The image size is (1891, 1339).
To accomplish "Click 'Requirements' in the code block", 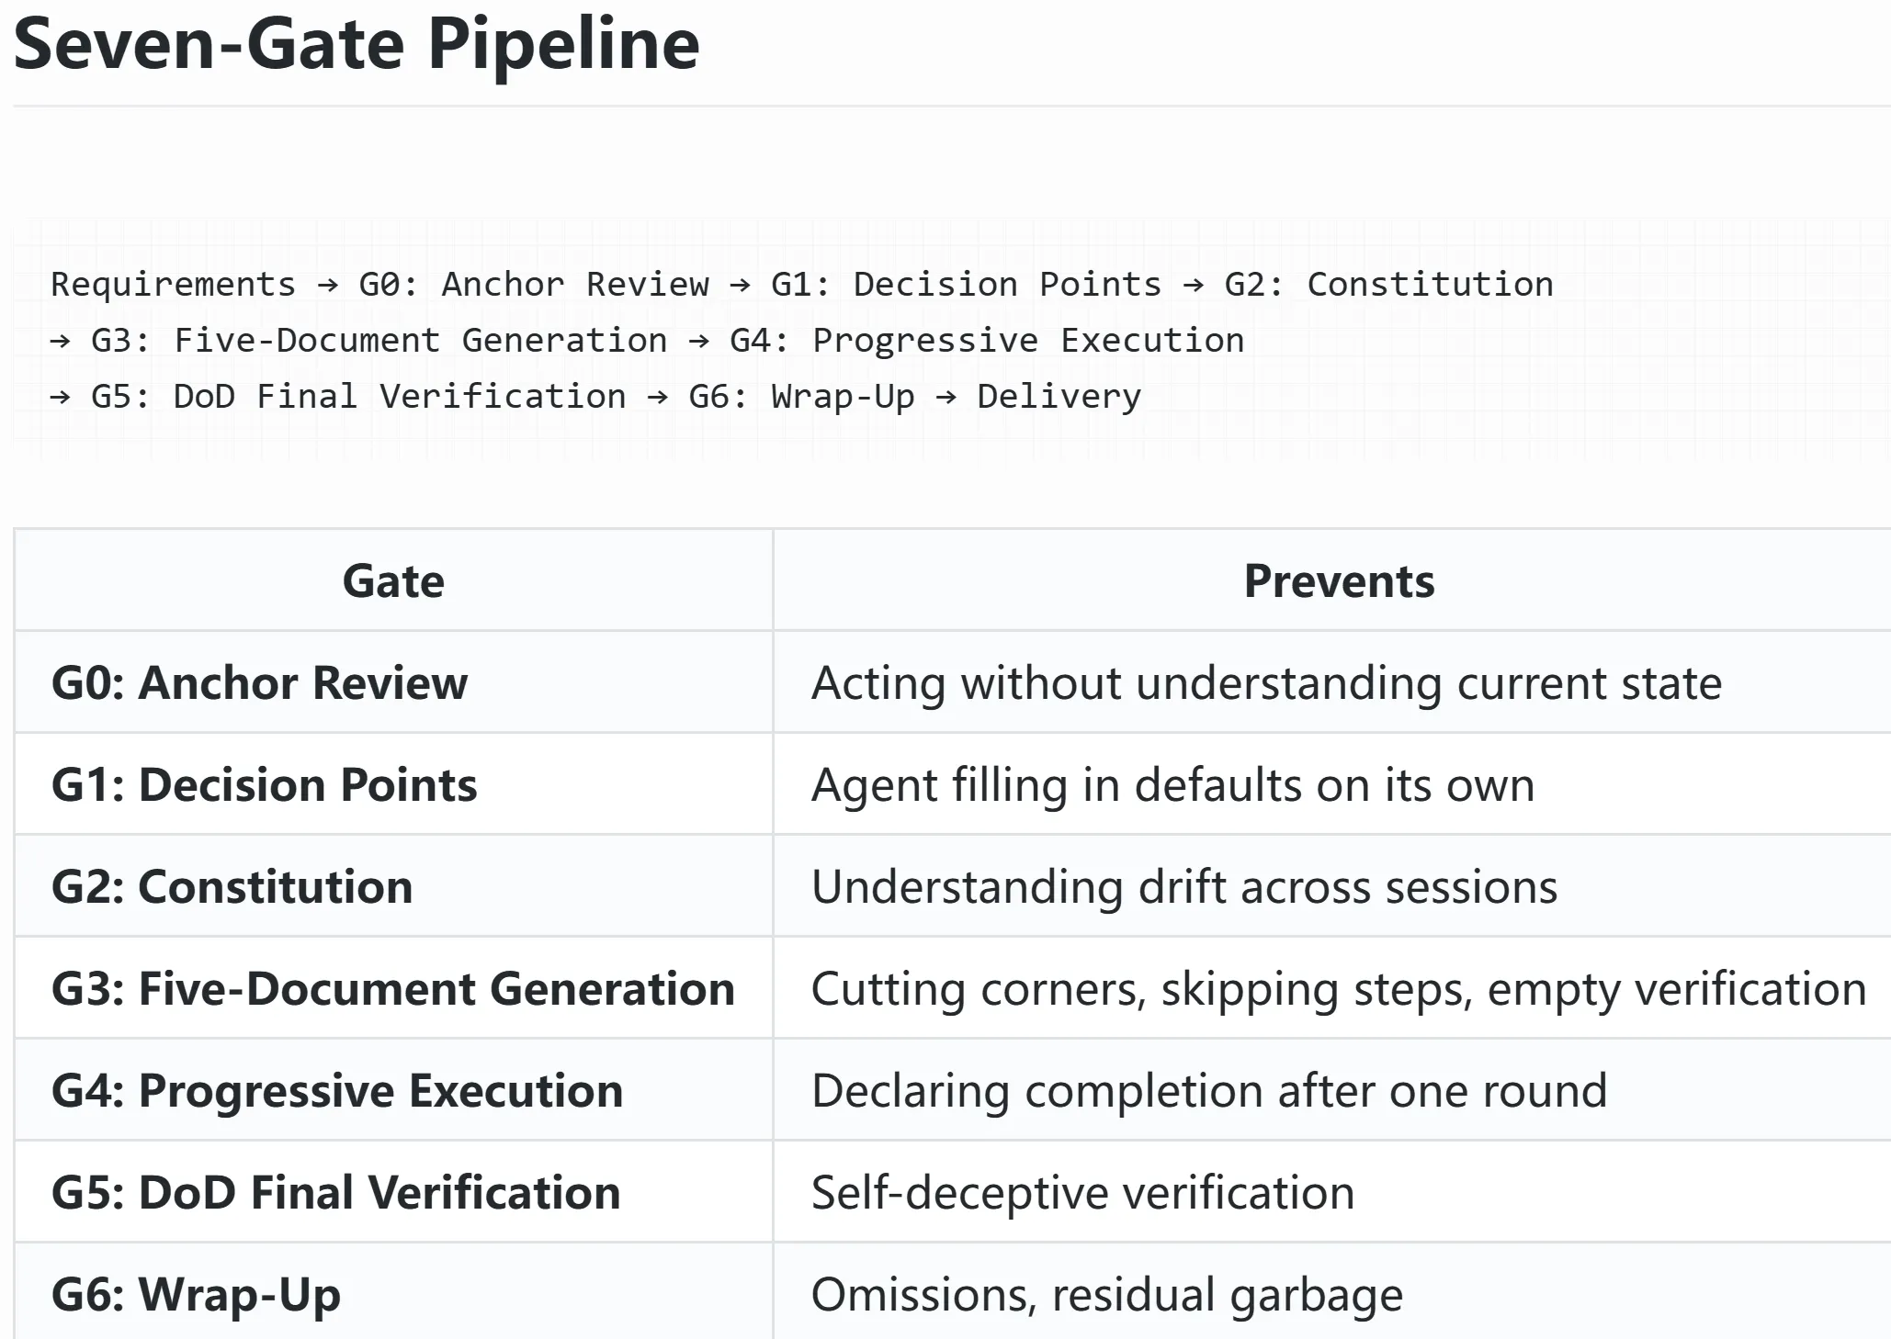I will tap(174, 285).
